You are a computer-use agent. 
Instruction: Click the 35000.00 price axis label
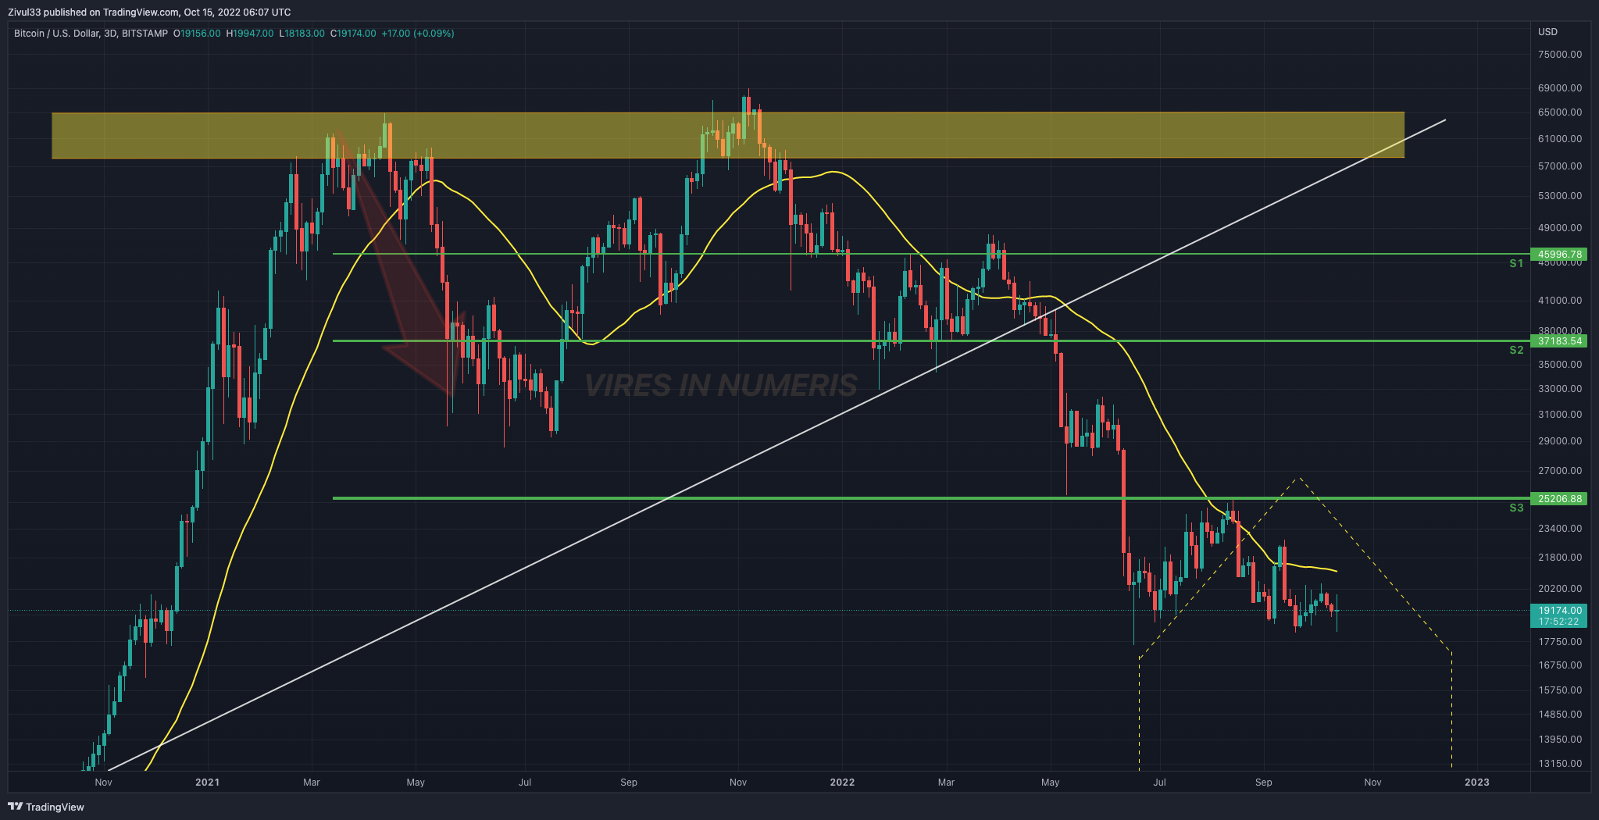coord(1560,365)
